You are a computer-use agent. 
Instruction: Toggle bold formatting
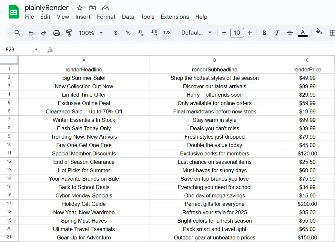(264, 33)
